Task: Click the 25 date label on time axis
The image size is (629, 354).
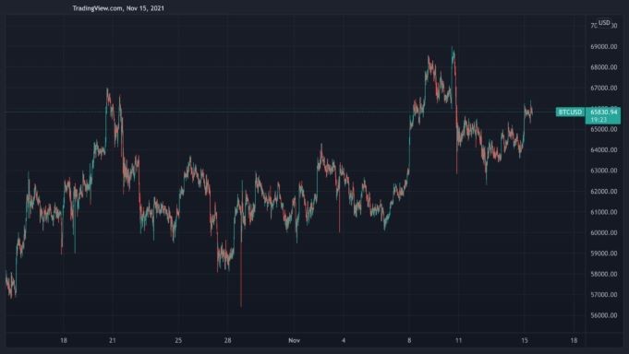Action: (178, 340)
